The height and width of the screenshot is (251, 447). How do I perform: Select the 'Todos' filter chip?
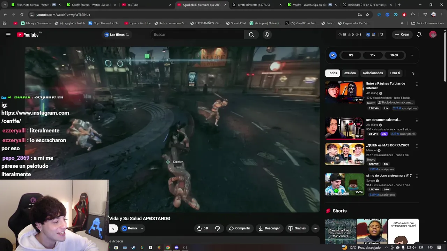(332, 73)
